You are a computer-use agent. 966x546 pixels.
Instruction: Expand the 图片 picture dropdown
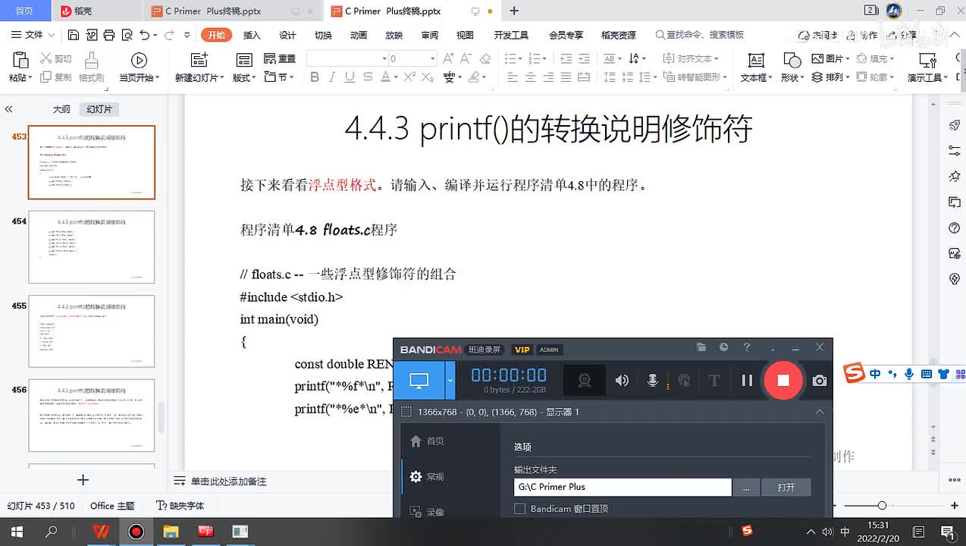coord(830,58)
